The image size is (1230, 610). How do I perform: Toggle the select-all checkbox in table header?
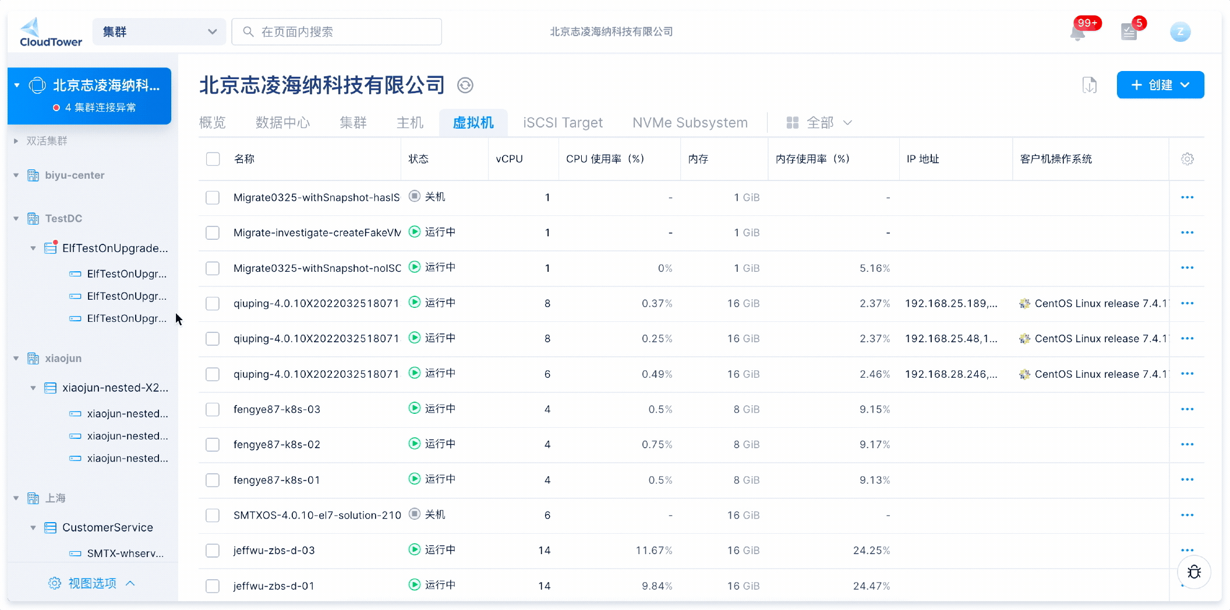(213, 159)
